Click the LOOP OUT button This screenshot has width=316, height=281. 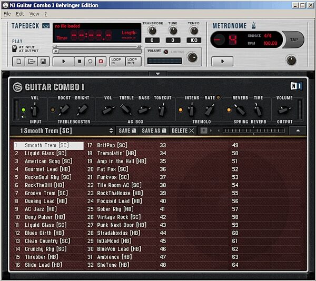pos(133,61)
